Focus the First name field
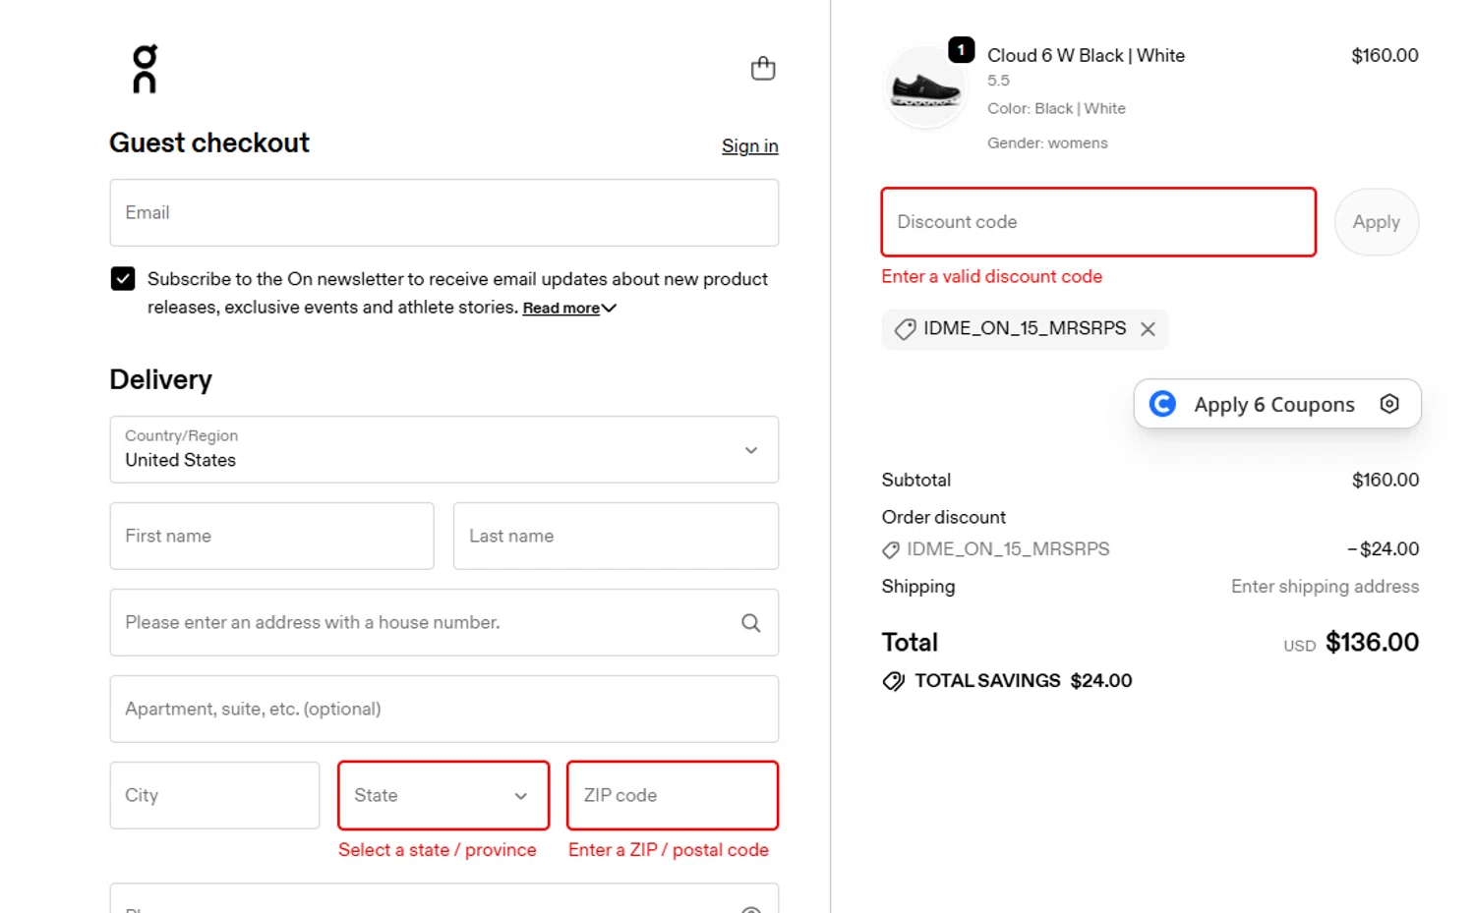Viewport: 1475px width, 913px height. click(x=271, y=537)
